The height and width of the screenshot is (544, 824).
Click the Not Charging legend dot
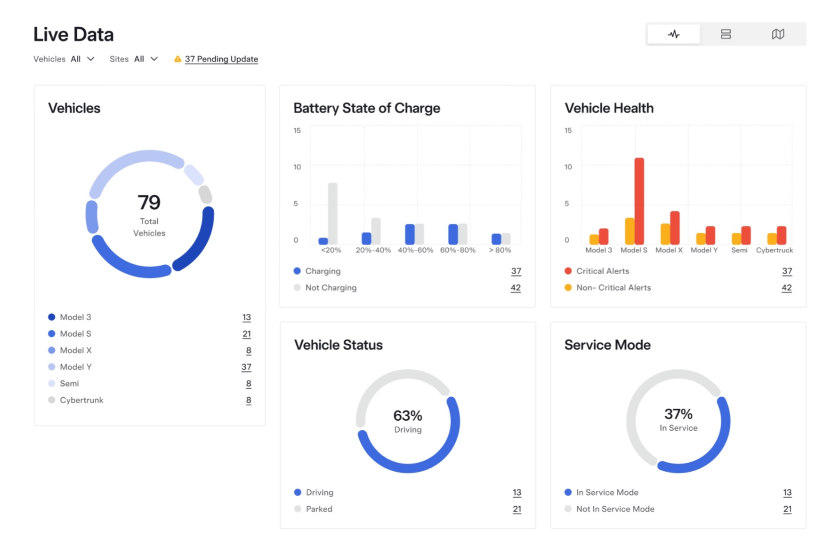point(297,288)
